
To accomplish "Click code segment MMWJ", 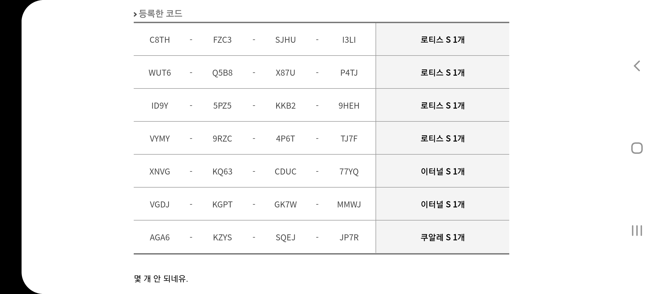I will pyautogui.click(x=349, y=204).
